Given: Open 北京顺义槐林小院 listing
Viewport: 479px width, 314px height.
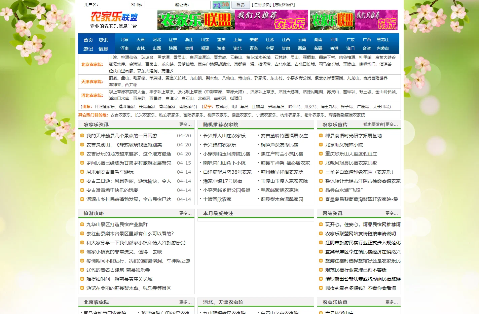Looking at the screenshot, I should click(x=344, y=145).
